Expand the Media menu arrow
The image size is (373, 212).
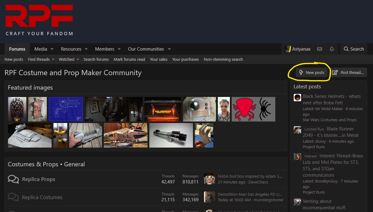pos(52,49)
